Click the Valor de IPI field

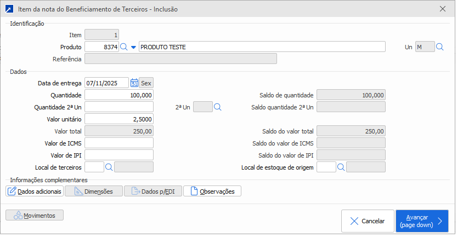pyautogui.click(x=119, y=155)
